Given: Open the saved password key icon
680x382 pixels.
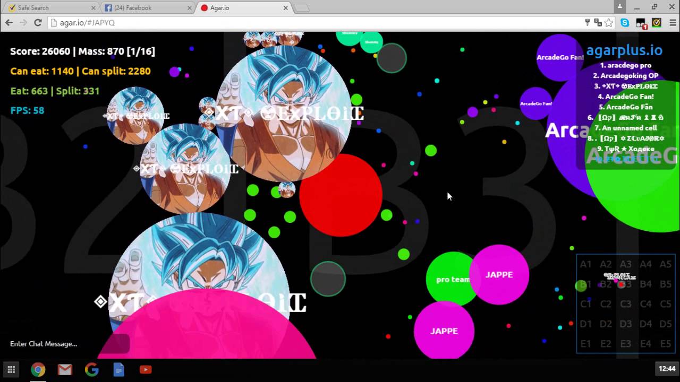Looking at the screenshot, I should coord(588,22).
